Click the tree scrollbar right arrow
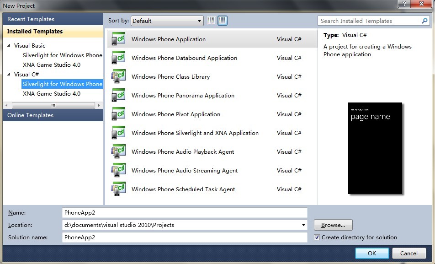Viewport: 435px width, 264px height. 99,105
